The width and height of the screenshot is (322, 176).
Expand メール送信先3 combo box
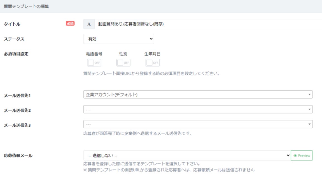point(195,124)
